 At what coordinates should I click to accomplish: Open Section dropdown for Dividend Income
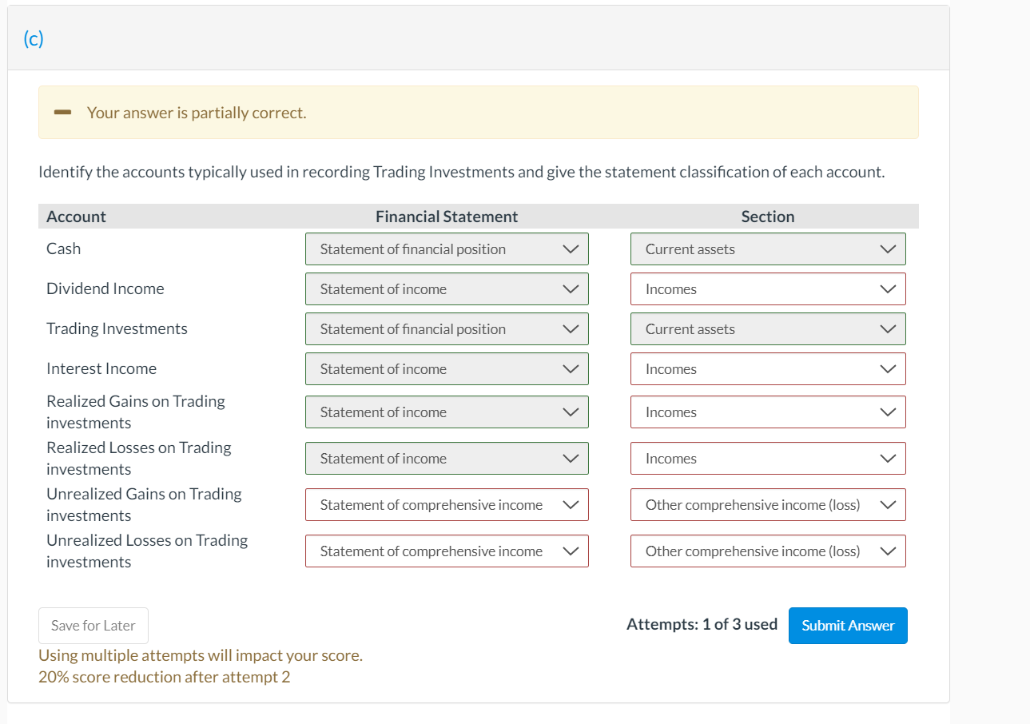tap(768, 288)
